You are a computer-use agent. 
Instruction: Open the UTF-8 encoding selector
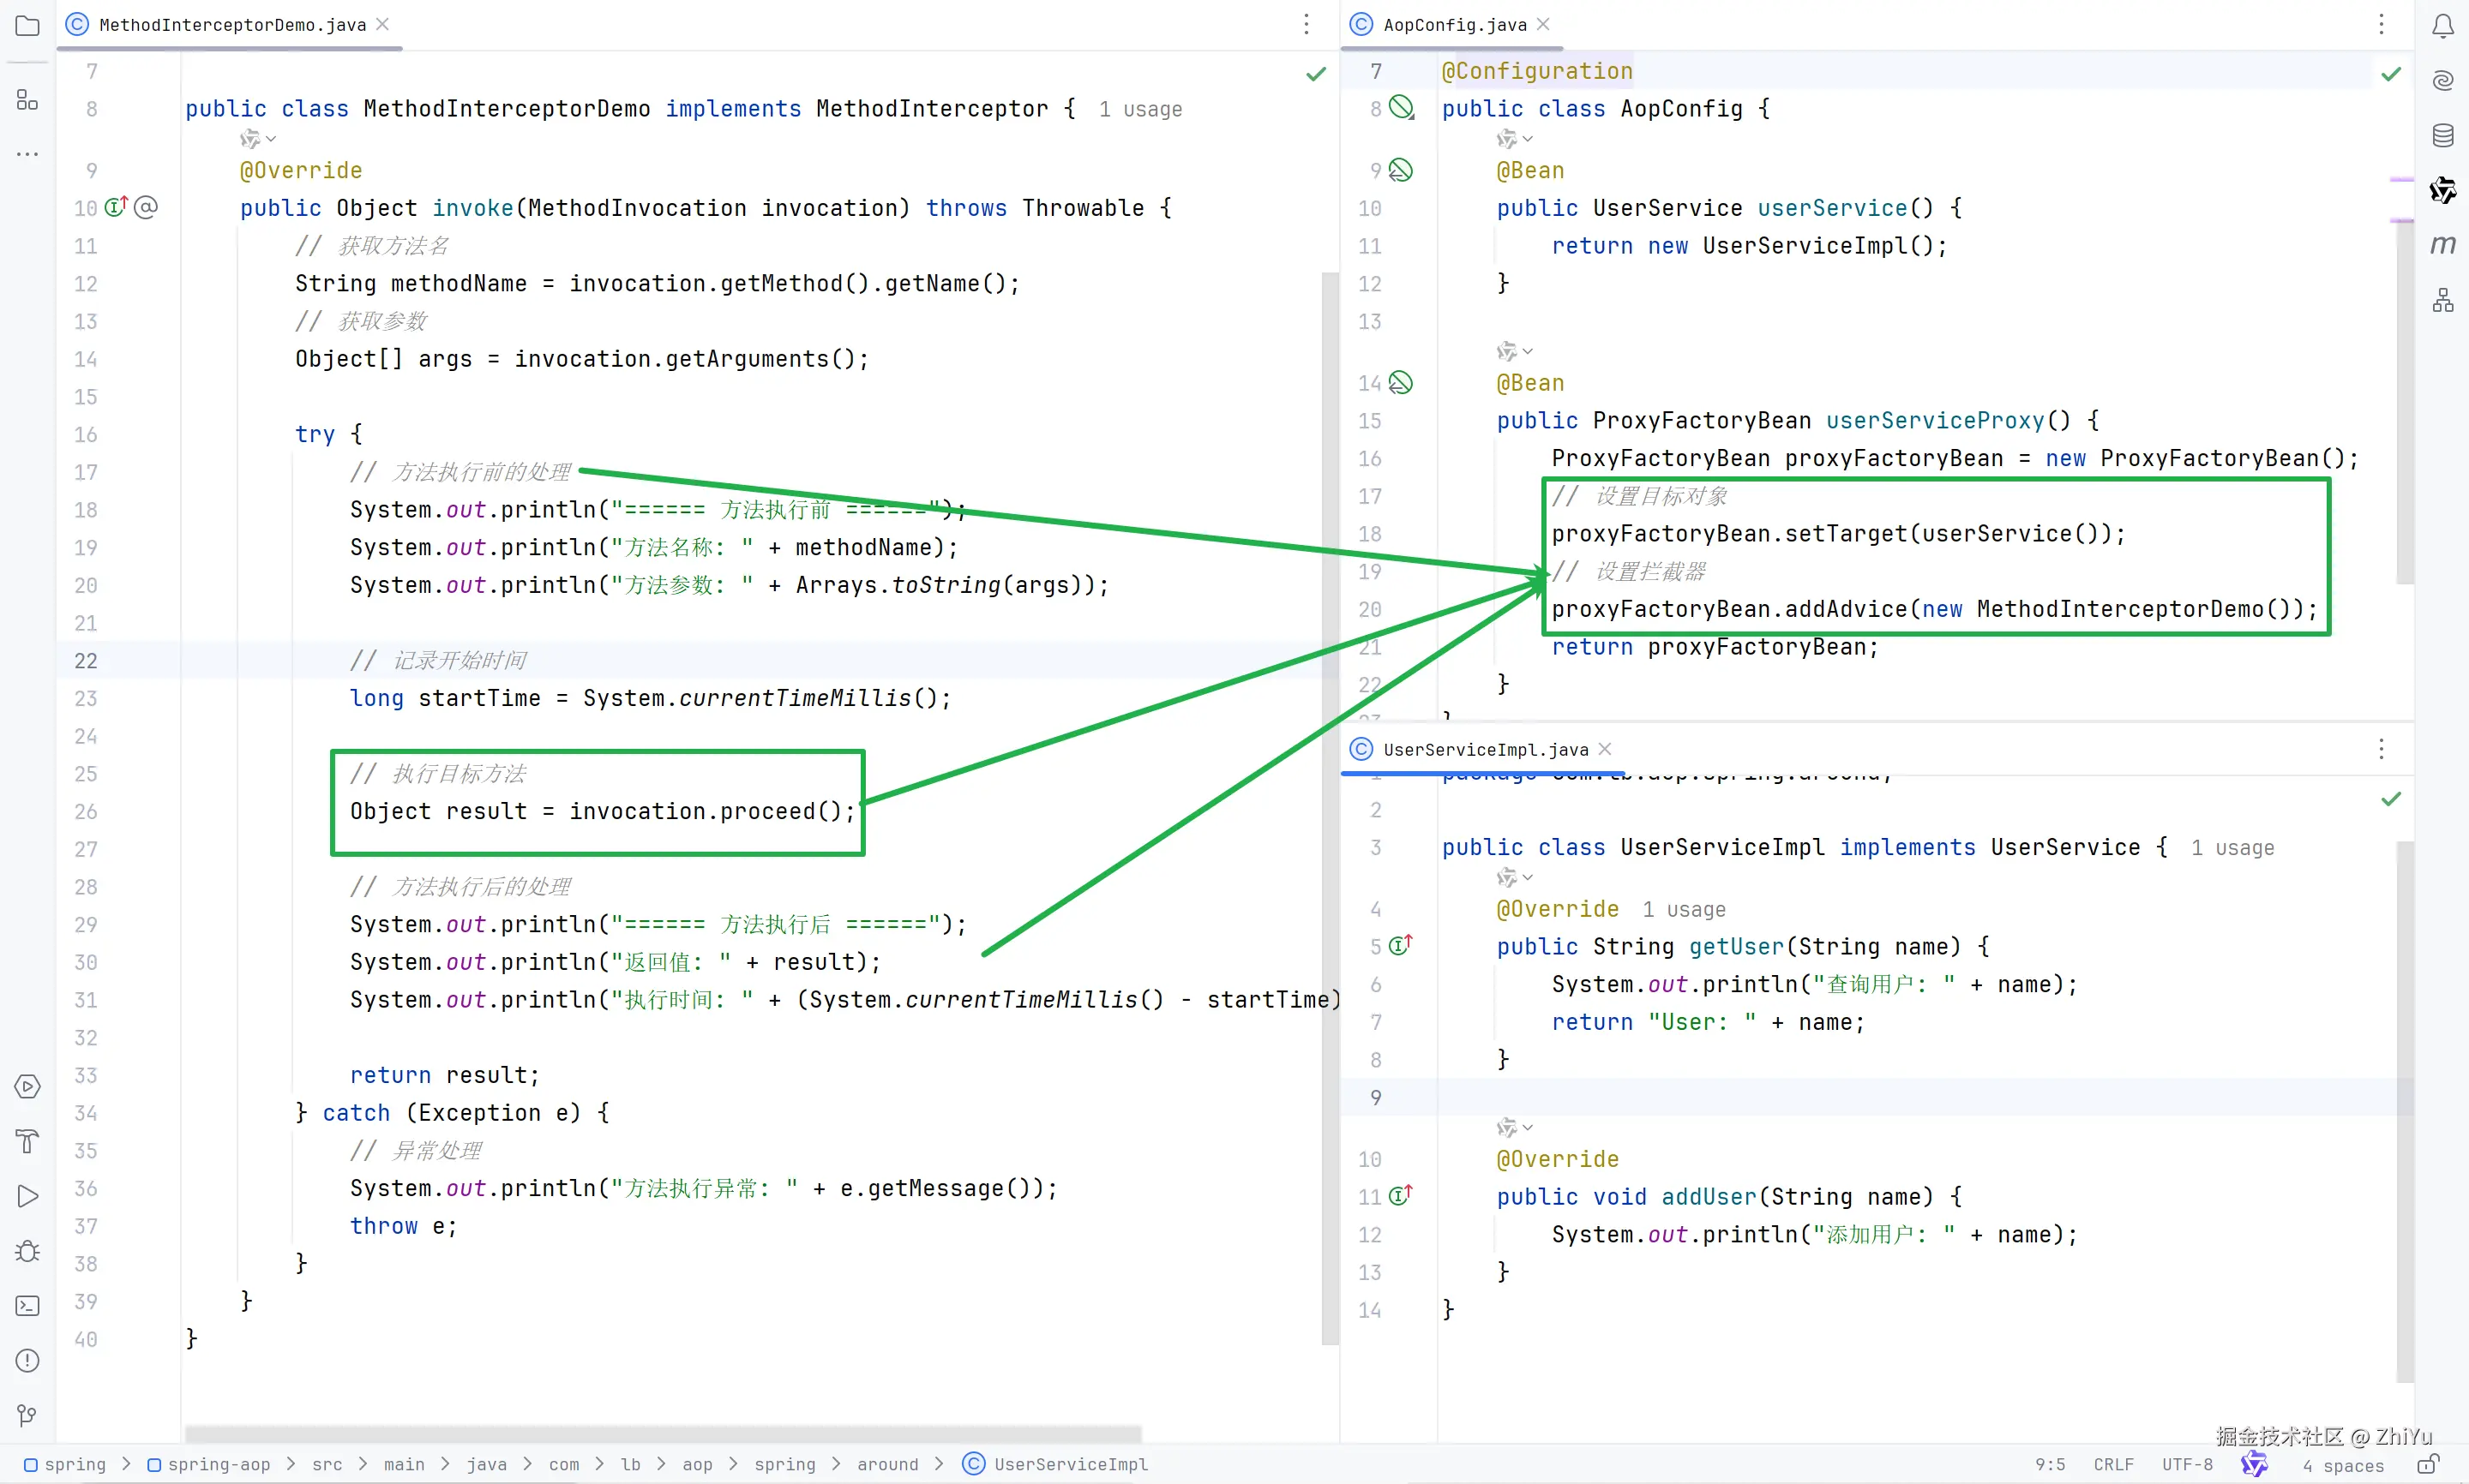pos(2187,1465)
